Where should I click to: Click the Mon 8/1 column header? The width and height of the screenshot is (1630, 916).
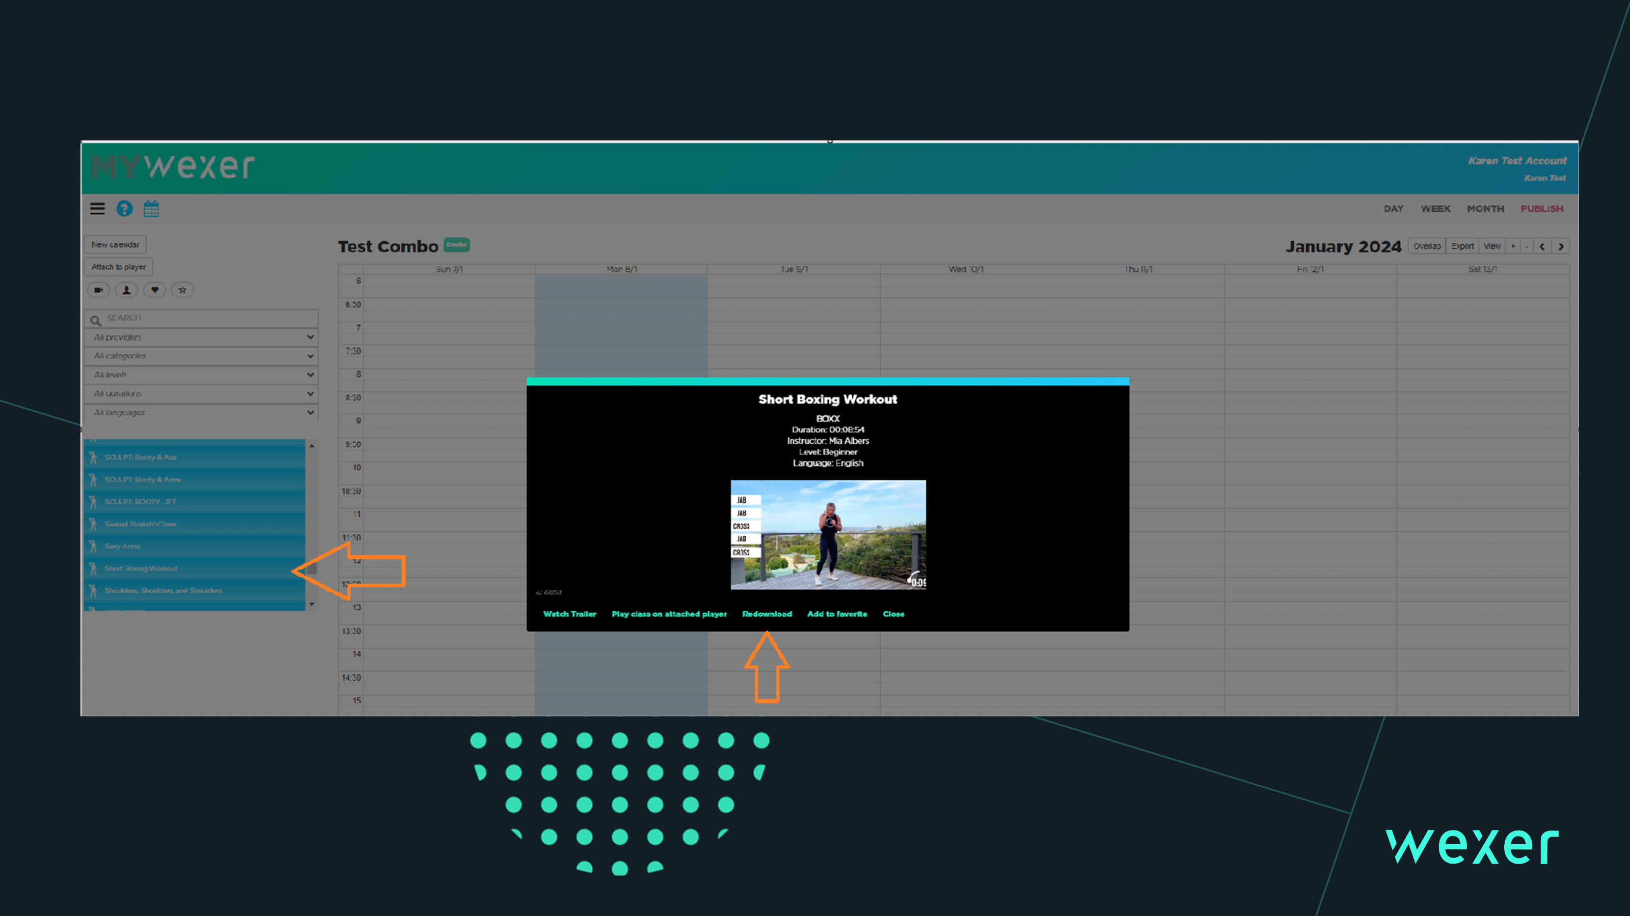[x=621, y=269]
